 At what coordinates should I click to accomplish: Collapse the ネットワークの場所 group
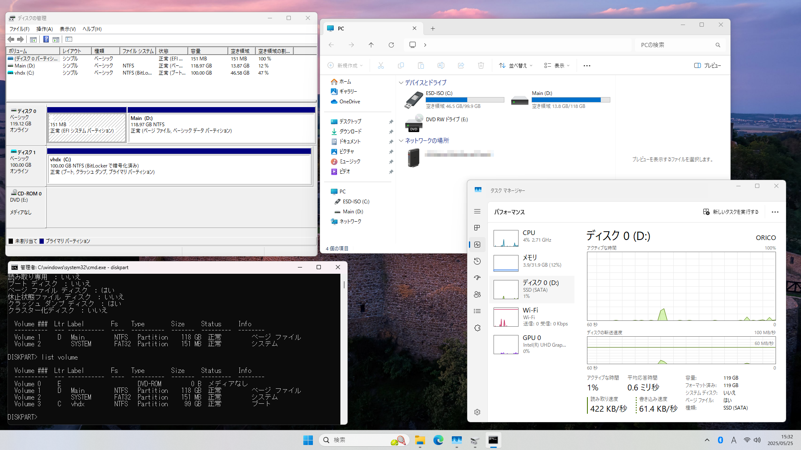[401, 141]
